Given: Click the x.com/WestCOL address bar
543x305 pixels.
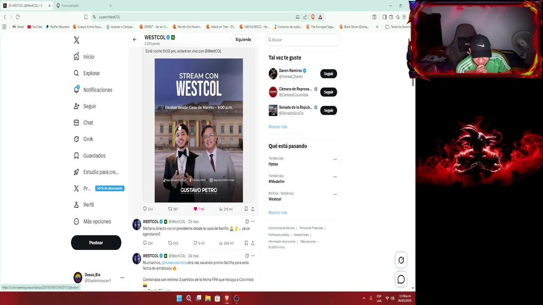Looking at the screenshot, I should tap(195, 17).
